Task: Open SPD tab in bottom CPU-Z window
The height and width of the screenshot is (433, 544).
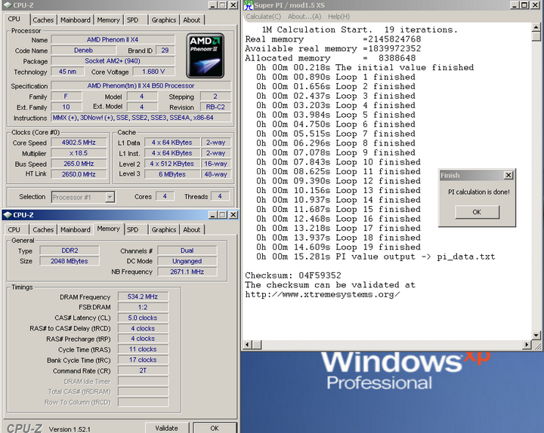Action: pos(132,229)
